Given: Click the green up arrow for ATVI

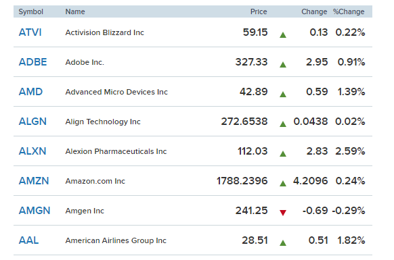Looking at the screenshot, I should [x=283, y=35].
